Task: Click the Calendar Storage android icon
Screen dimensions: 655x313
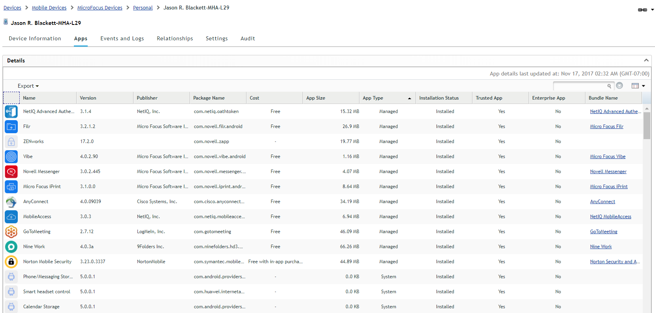Action: click(11, 307)
